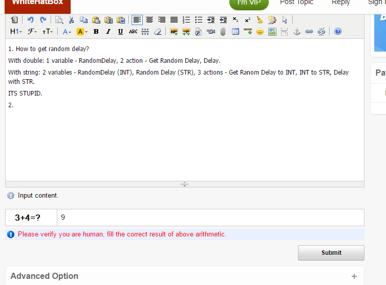Click the attachment paperclip icon
The height and width of the screenshot is (285, 386).
click(x=223, y=32)
